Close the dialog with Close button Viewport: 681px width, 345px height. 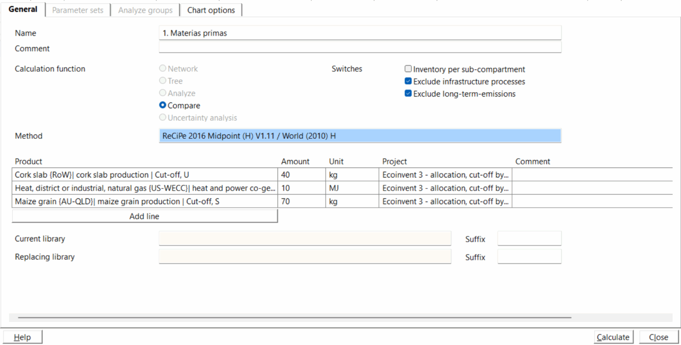coord(658,337)
